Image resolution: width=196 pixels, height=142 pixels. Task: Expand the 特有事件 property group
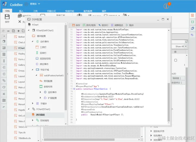[x=151, y=135]
